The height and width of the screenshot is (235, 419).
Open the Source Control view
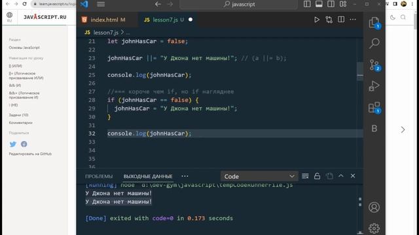click(x=374, y=65)
